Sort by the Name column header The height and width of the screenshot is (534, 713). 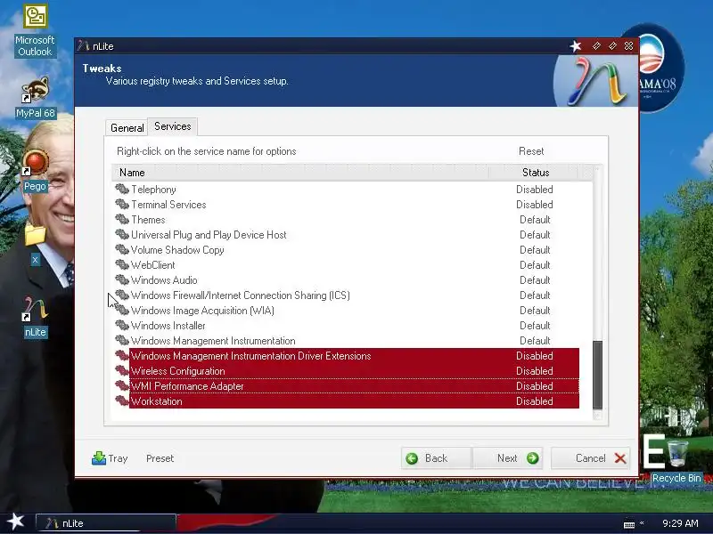click(x=300, y=173)
